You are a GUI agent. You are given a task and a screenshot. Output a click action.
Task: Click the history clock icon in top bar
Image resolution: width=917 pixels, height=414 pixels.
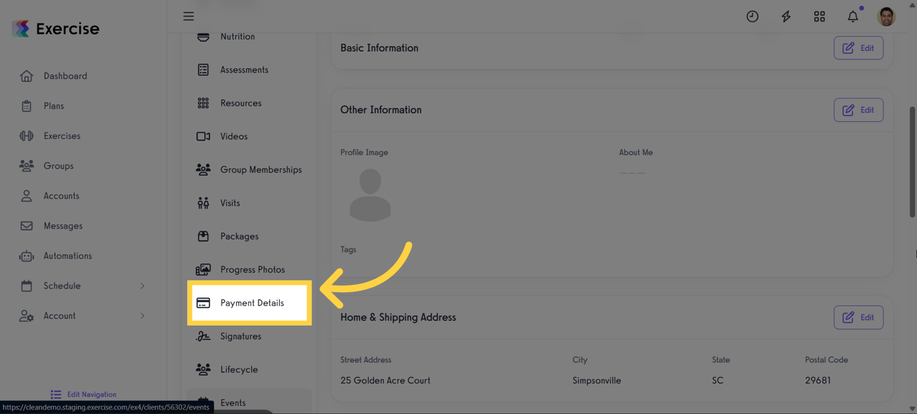click(752, 16)
